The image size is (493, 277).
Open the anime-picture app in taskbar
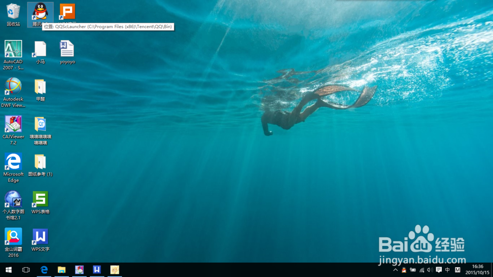114,270
